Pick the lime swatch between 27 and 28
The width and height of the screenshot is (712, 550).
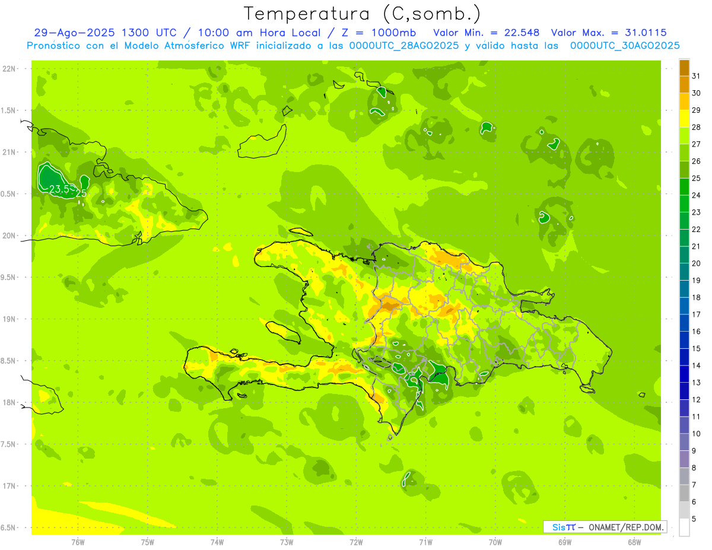pyautogui.click(x=684, y=136)
